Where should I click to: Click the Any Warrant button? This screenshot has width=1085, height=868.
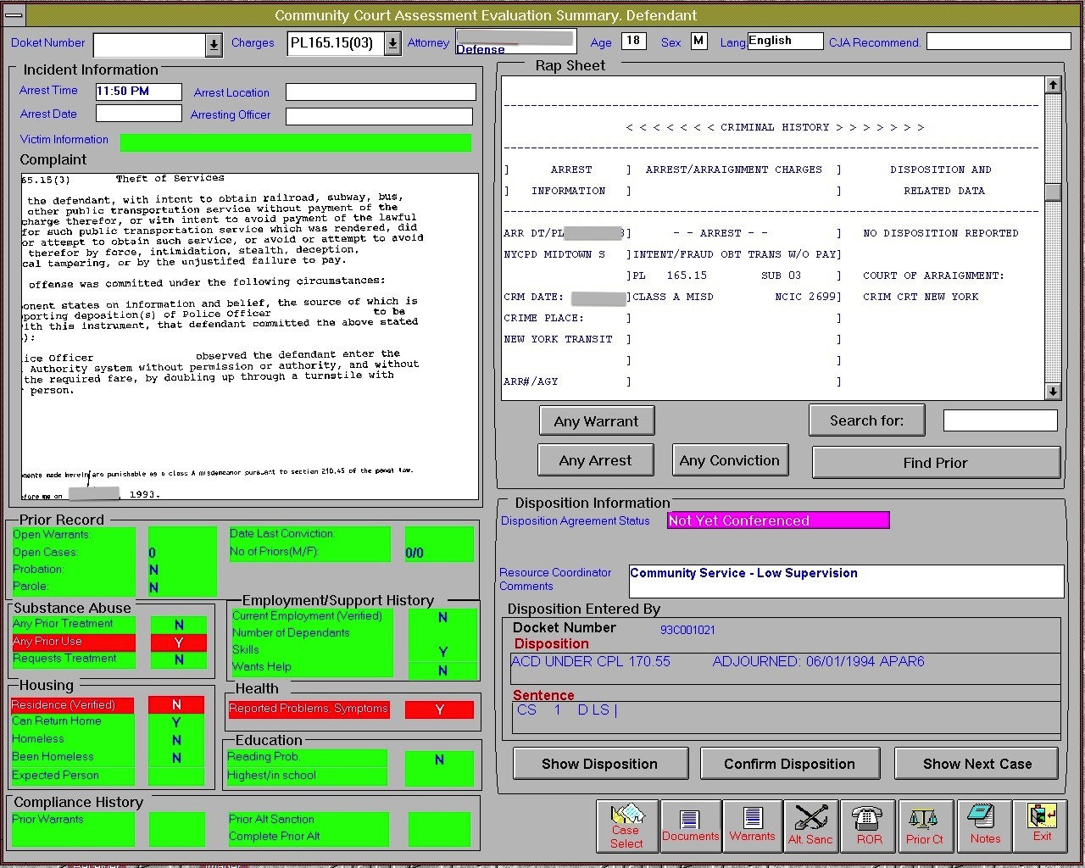[596, 421]
